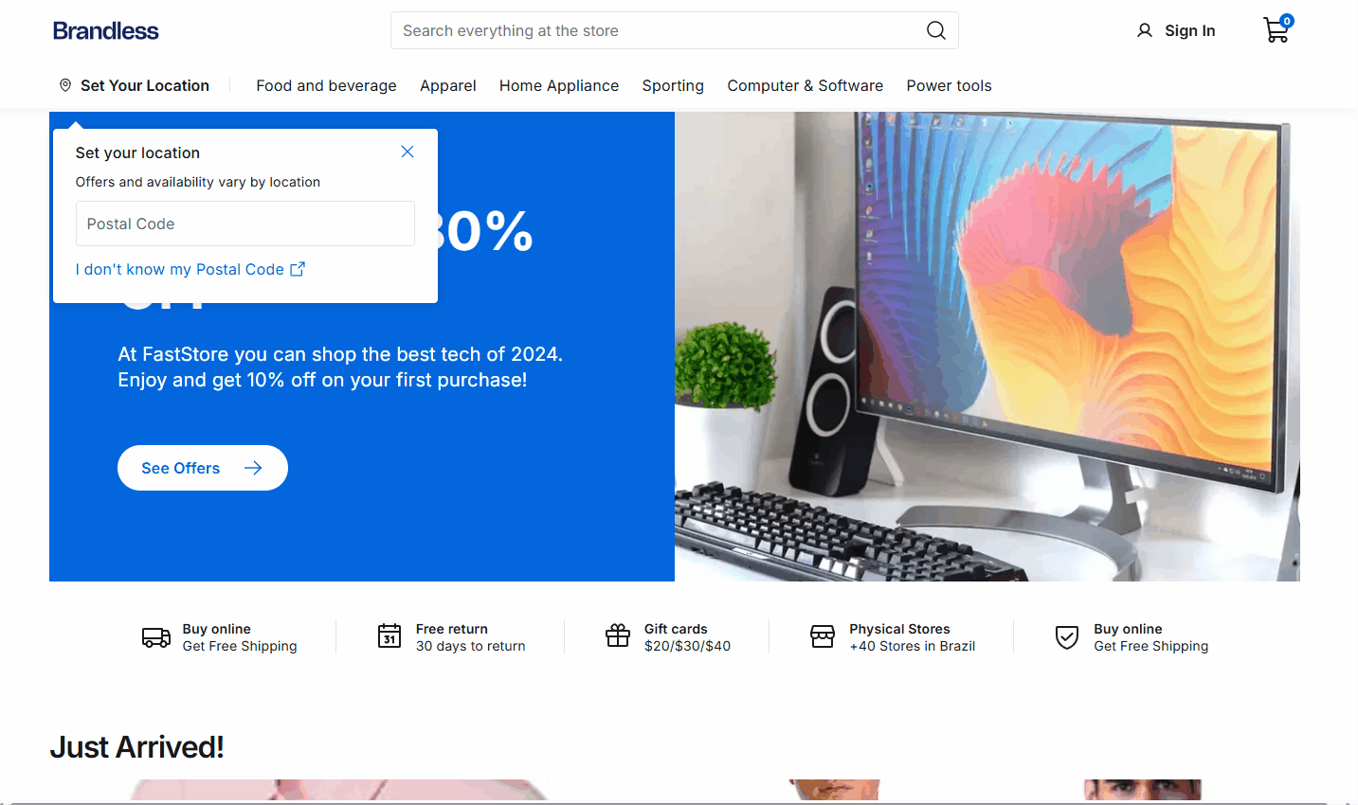Open the shopping cart icon
This screenshot has height=805, width=1358.
coord(1277,29)
